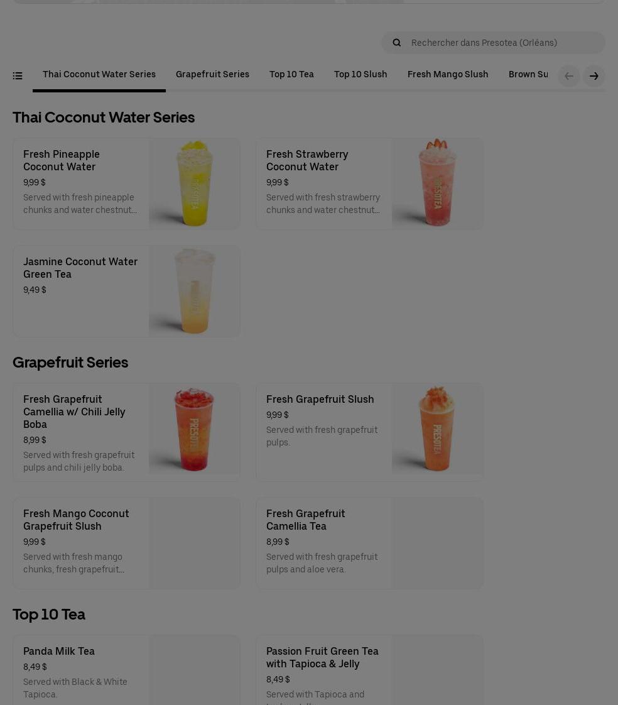Open the menu categories list icon
The width and height of the screenshot is (618, 705).
[x=18, y=75]
